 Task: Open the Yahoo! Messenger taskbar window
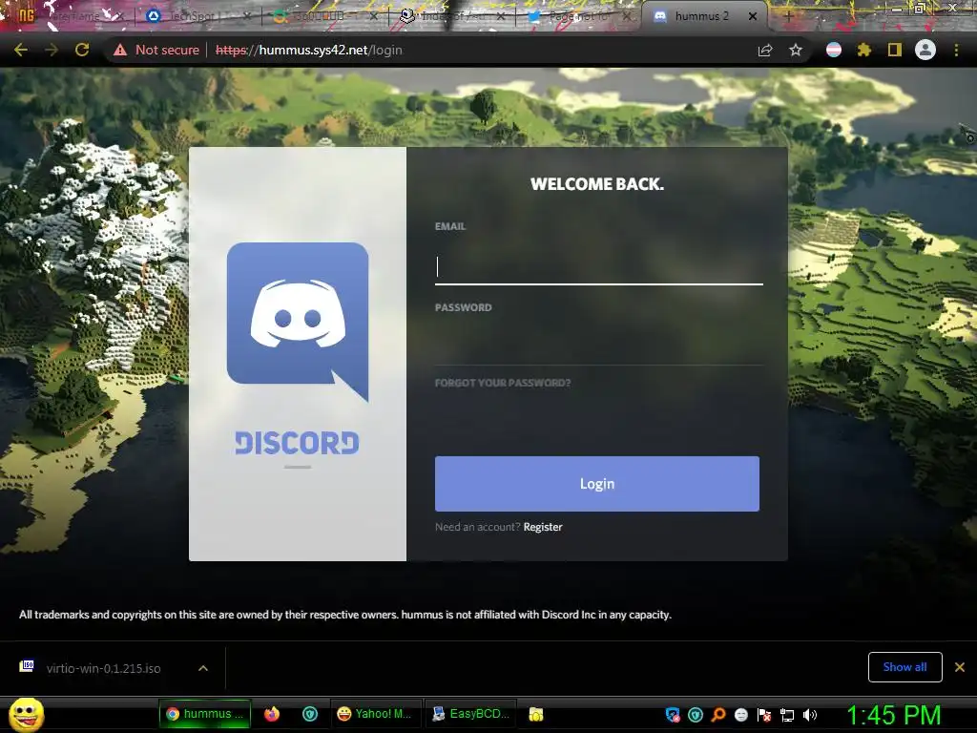[x=376, y=714]
